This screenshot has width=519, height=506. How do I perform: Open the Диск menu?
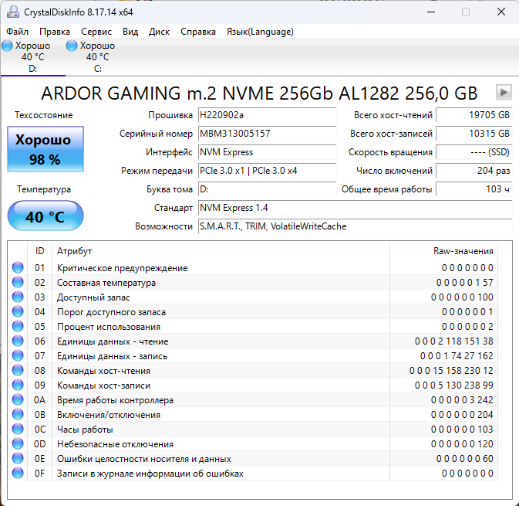pyautogui.click(x=159, y=32)
